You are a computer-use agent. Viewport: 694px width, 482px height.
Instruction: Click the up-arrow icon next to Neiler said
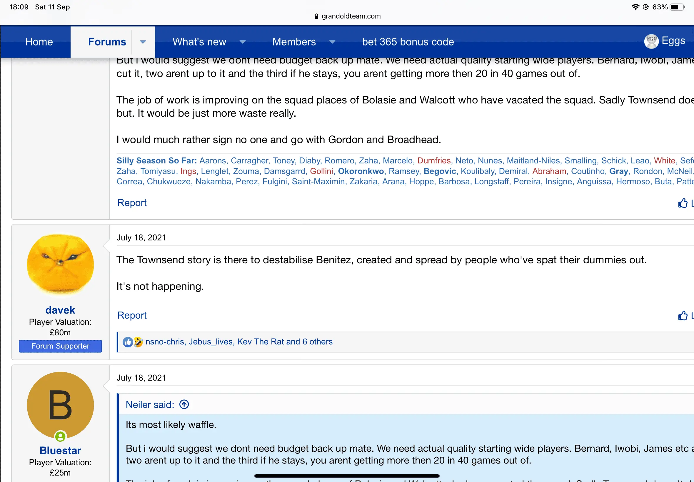point(184,404)
